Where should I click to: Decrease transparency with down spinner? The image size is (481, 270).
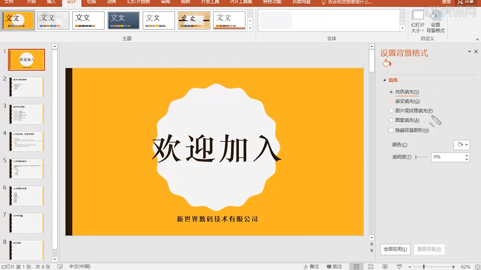pyautogui.click(x=467, y=159)
